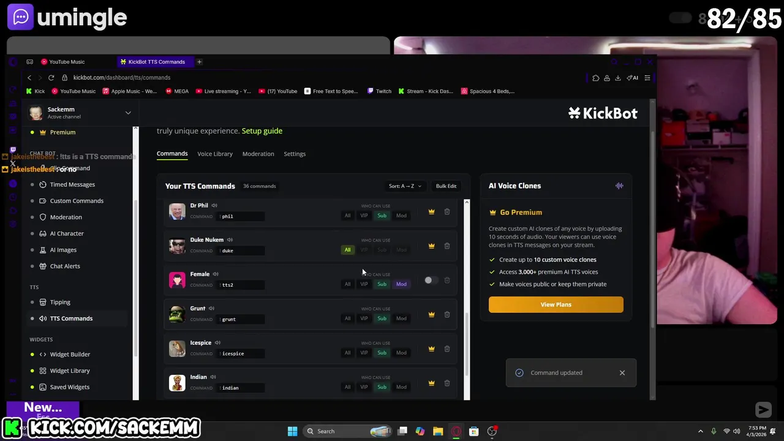Screen dimensions: 784x441
Task: Delete the Dr Phil command with trash icon
Action: click(x=447, y=211)
